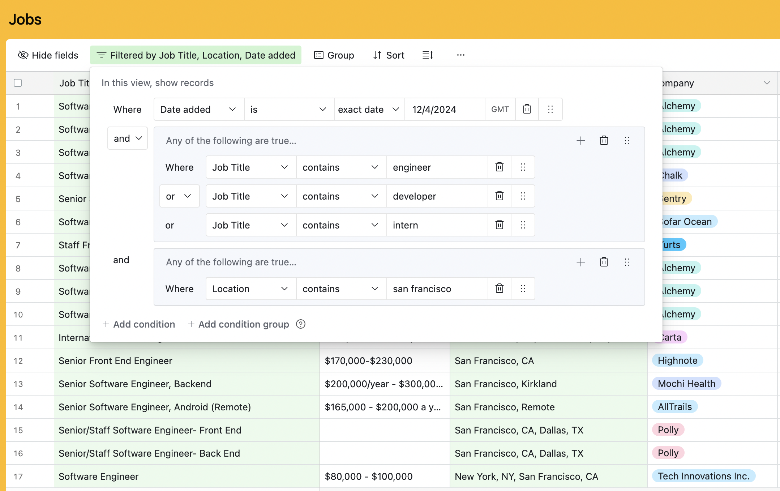This screenshot has width=780, height=491.
Task: Open the 'exact date' mode dropdown
Action: click(x=369, y=109)
